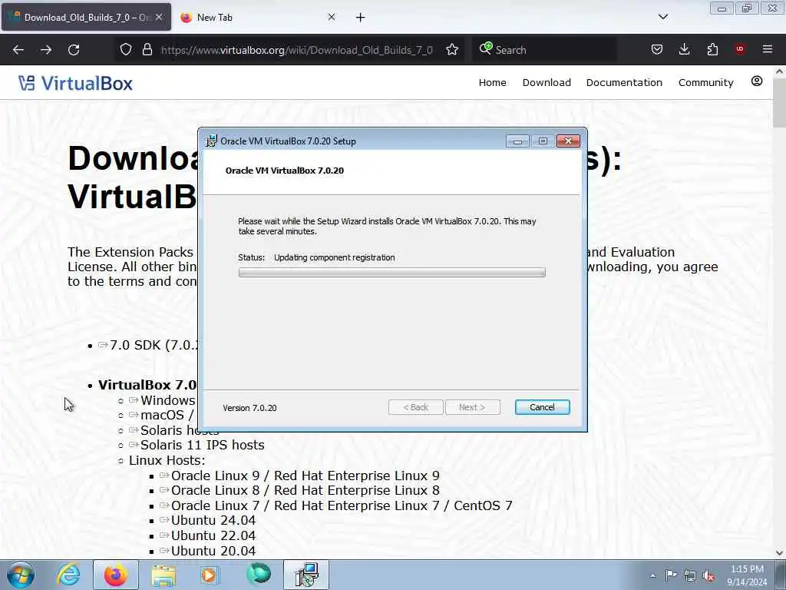Launch Internet Explorer from the taskbar
The height and width of the screenshot is (590, 786).
click(x=68, y=575)
